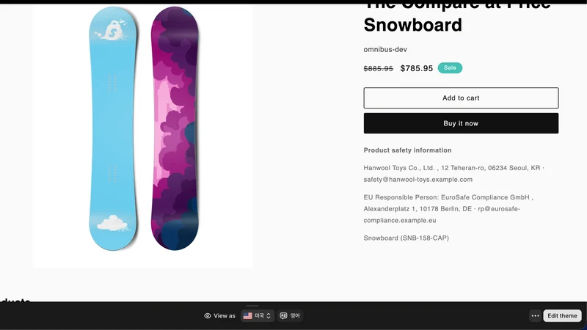Click the US flag icon in preview bar
Viewport: 587px width, 330px height.
pos(247,316)
